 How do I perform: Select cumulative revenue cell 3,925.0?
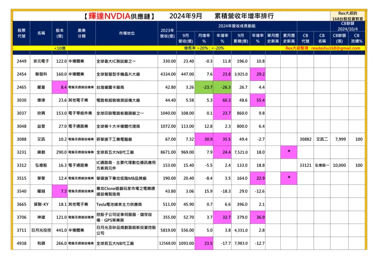coord(241,74)
